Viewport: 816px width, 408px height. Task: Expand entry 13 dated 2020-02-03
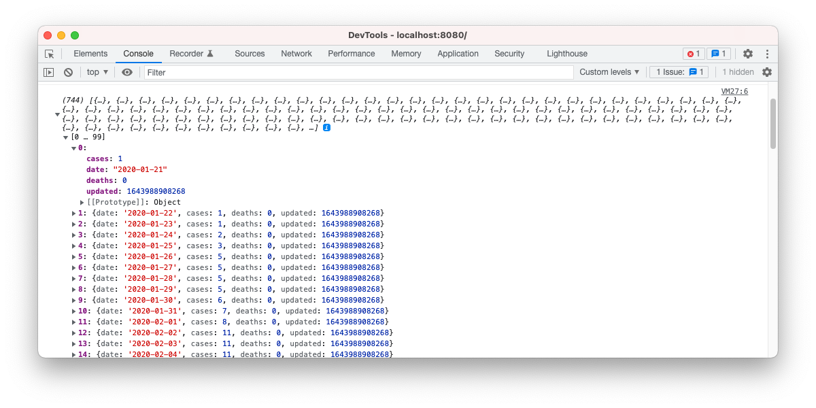click(74, 344)
